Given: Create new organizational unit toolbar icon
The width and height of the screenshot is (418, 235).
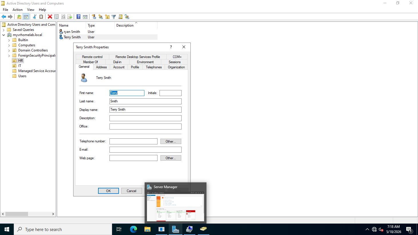Looking at the screenshot, I should pos(107,17).
